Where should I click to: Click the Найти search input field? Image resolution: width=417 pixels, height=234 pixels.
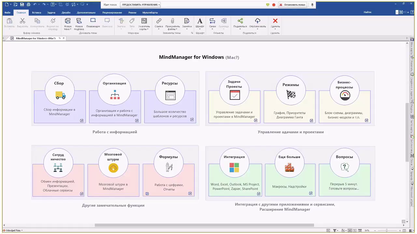pyautogui.click(x=397, y=12)
